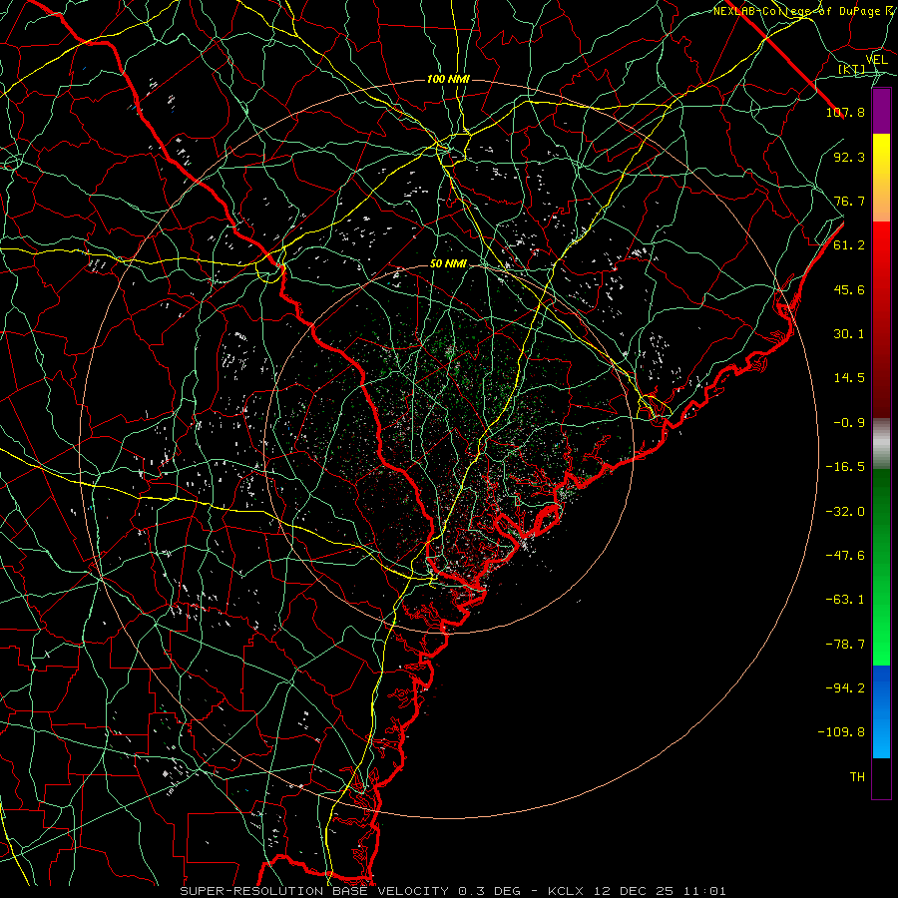Click the "14.5" scale value

pos(849,378)
